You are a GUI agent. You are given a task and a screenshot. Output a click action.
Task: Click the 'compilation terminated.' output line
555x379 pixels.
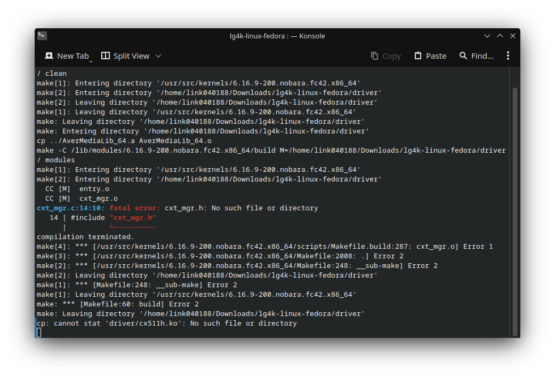pos(85,237)
